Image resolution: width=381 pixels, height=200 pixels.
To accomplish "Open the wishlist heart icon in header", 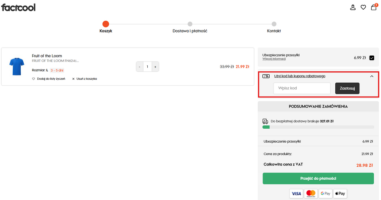I will click(363, 7).
